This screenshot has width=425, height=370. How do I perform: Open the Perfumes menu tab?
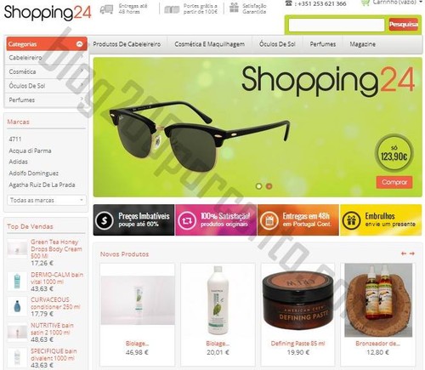pos(323,44)
